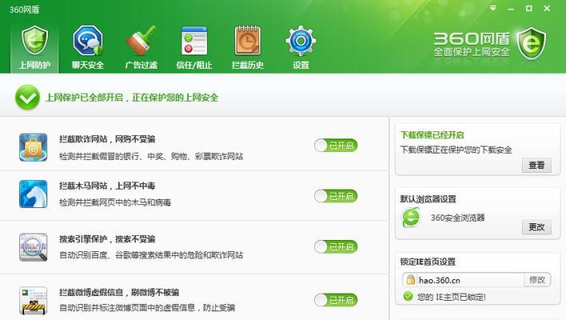
Task: Click 锁定IE首页设置 heading
Action: click(428, 262)
